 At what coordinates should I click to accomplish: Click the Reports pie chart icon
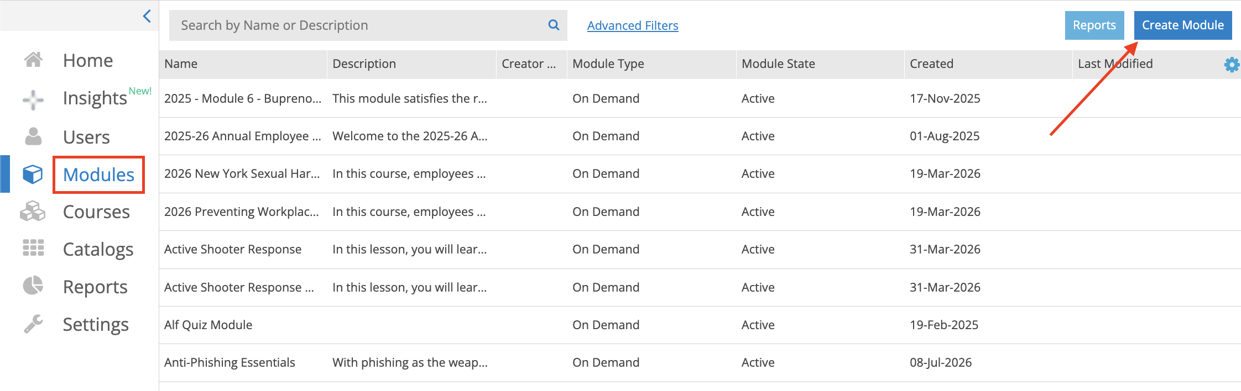point(33,286)
